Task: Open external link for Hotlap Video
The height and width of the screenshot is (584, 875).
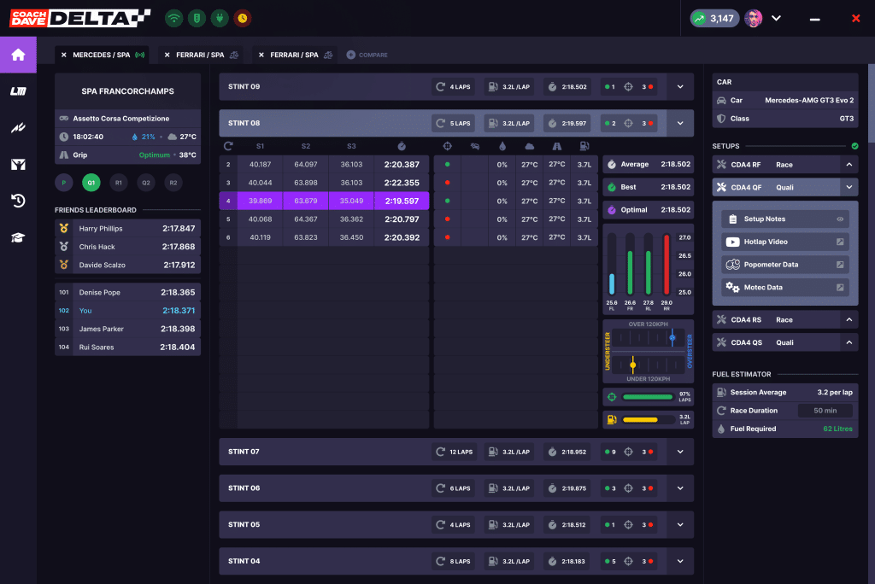Action: coord(840,242)
